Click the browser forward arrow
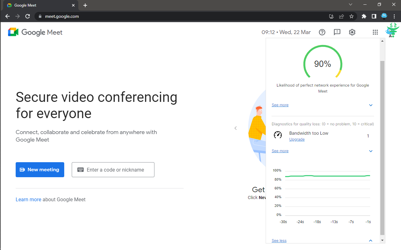Viewport: 401px width, 250px height. point(18,16)
